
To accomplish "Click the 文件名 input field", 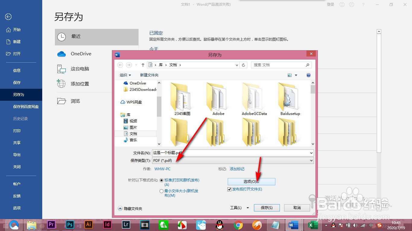I will [233, 153].
